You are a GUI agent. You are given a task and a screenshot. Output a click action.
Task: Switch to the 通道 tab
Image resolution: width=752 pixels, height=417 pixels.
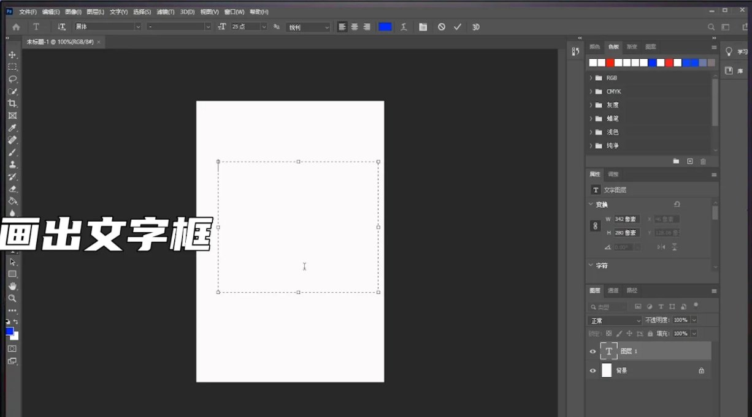coord(613,290)
